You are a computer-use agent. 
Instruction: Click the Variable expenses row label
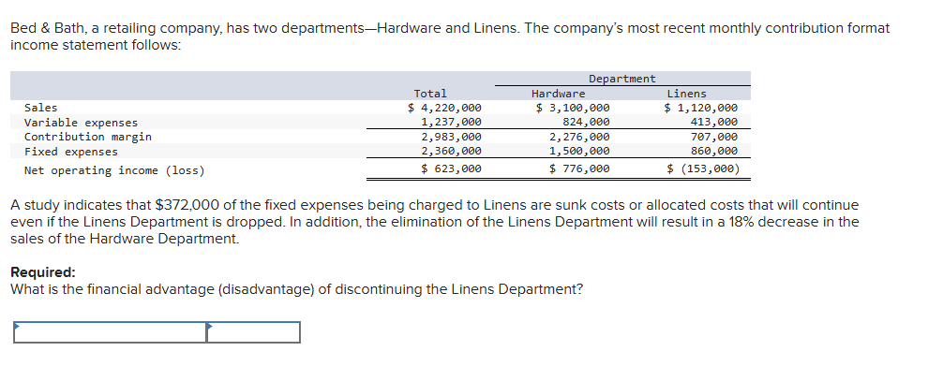click(x=81, y=123)
